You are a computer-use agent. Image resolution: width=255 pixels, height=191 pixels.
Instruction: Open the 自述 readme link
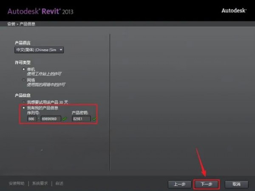pos(59,183)
